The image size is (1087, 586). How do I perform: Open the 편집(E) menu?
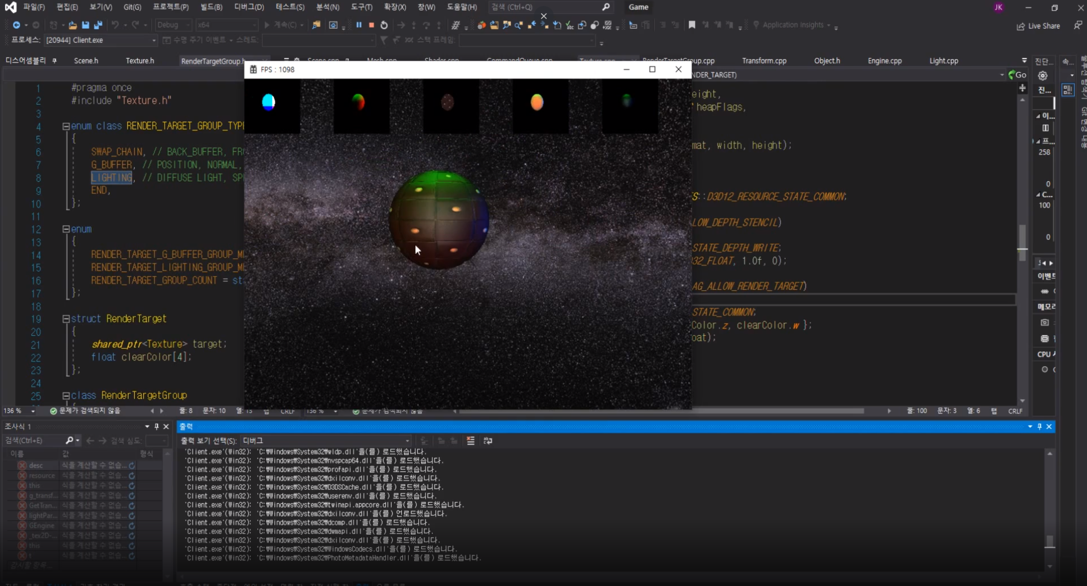(67, 7)
